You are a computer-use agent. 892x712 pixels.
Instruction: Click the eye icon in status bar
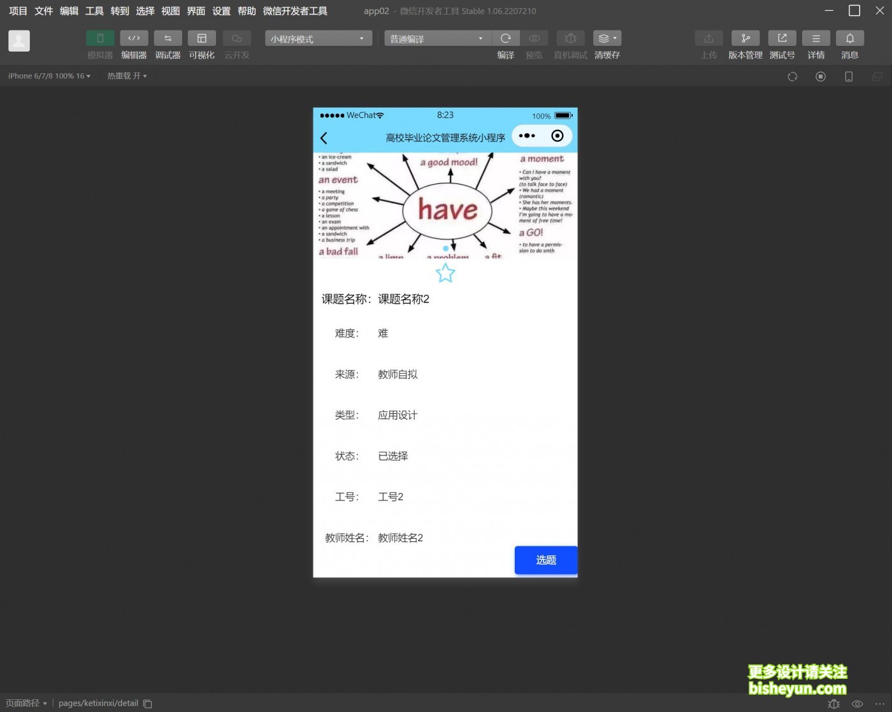point(858,704)
